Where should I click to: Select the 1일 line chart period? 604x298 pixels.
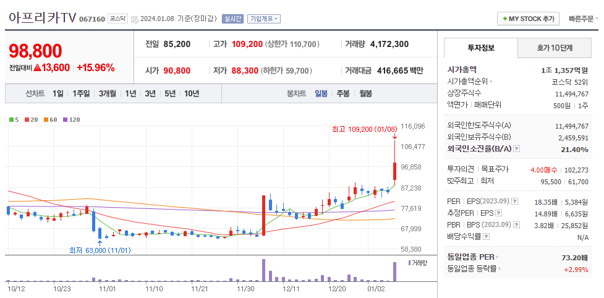[x=58, y=93]
